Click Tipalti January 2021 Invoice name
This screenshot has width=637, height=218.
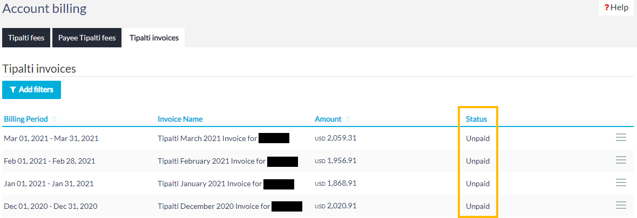tap(209, 184)
